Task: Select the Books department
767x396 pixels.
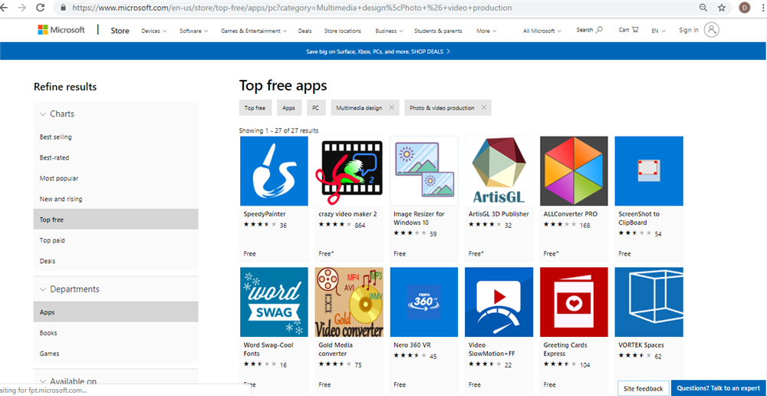Action: 116,333
